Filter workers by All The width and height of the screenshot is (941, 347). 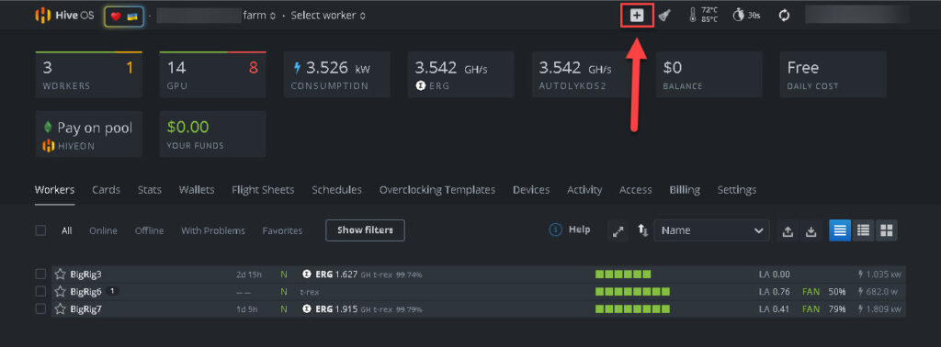[66, 230]
